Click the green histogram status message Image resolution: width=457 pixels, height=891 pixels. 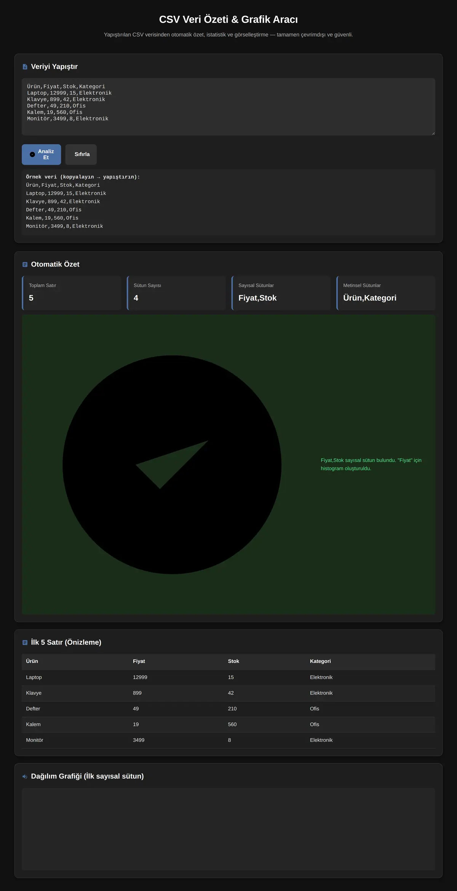(371, 465)
